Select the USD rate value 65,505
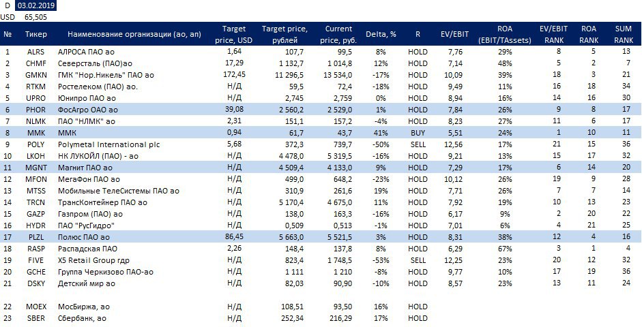 (35, 17)
